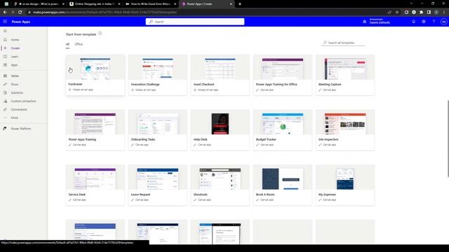Click the browser back button
449x252 pixels.
pyautogui.click(x=5, y=13)
